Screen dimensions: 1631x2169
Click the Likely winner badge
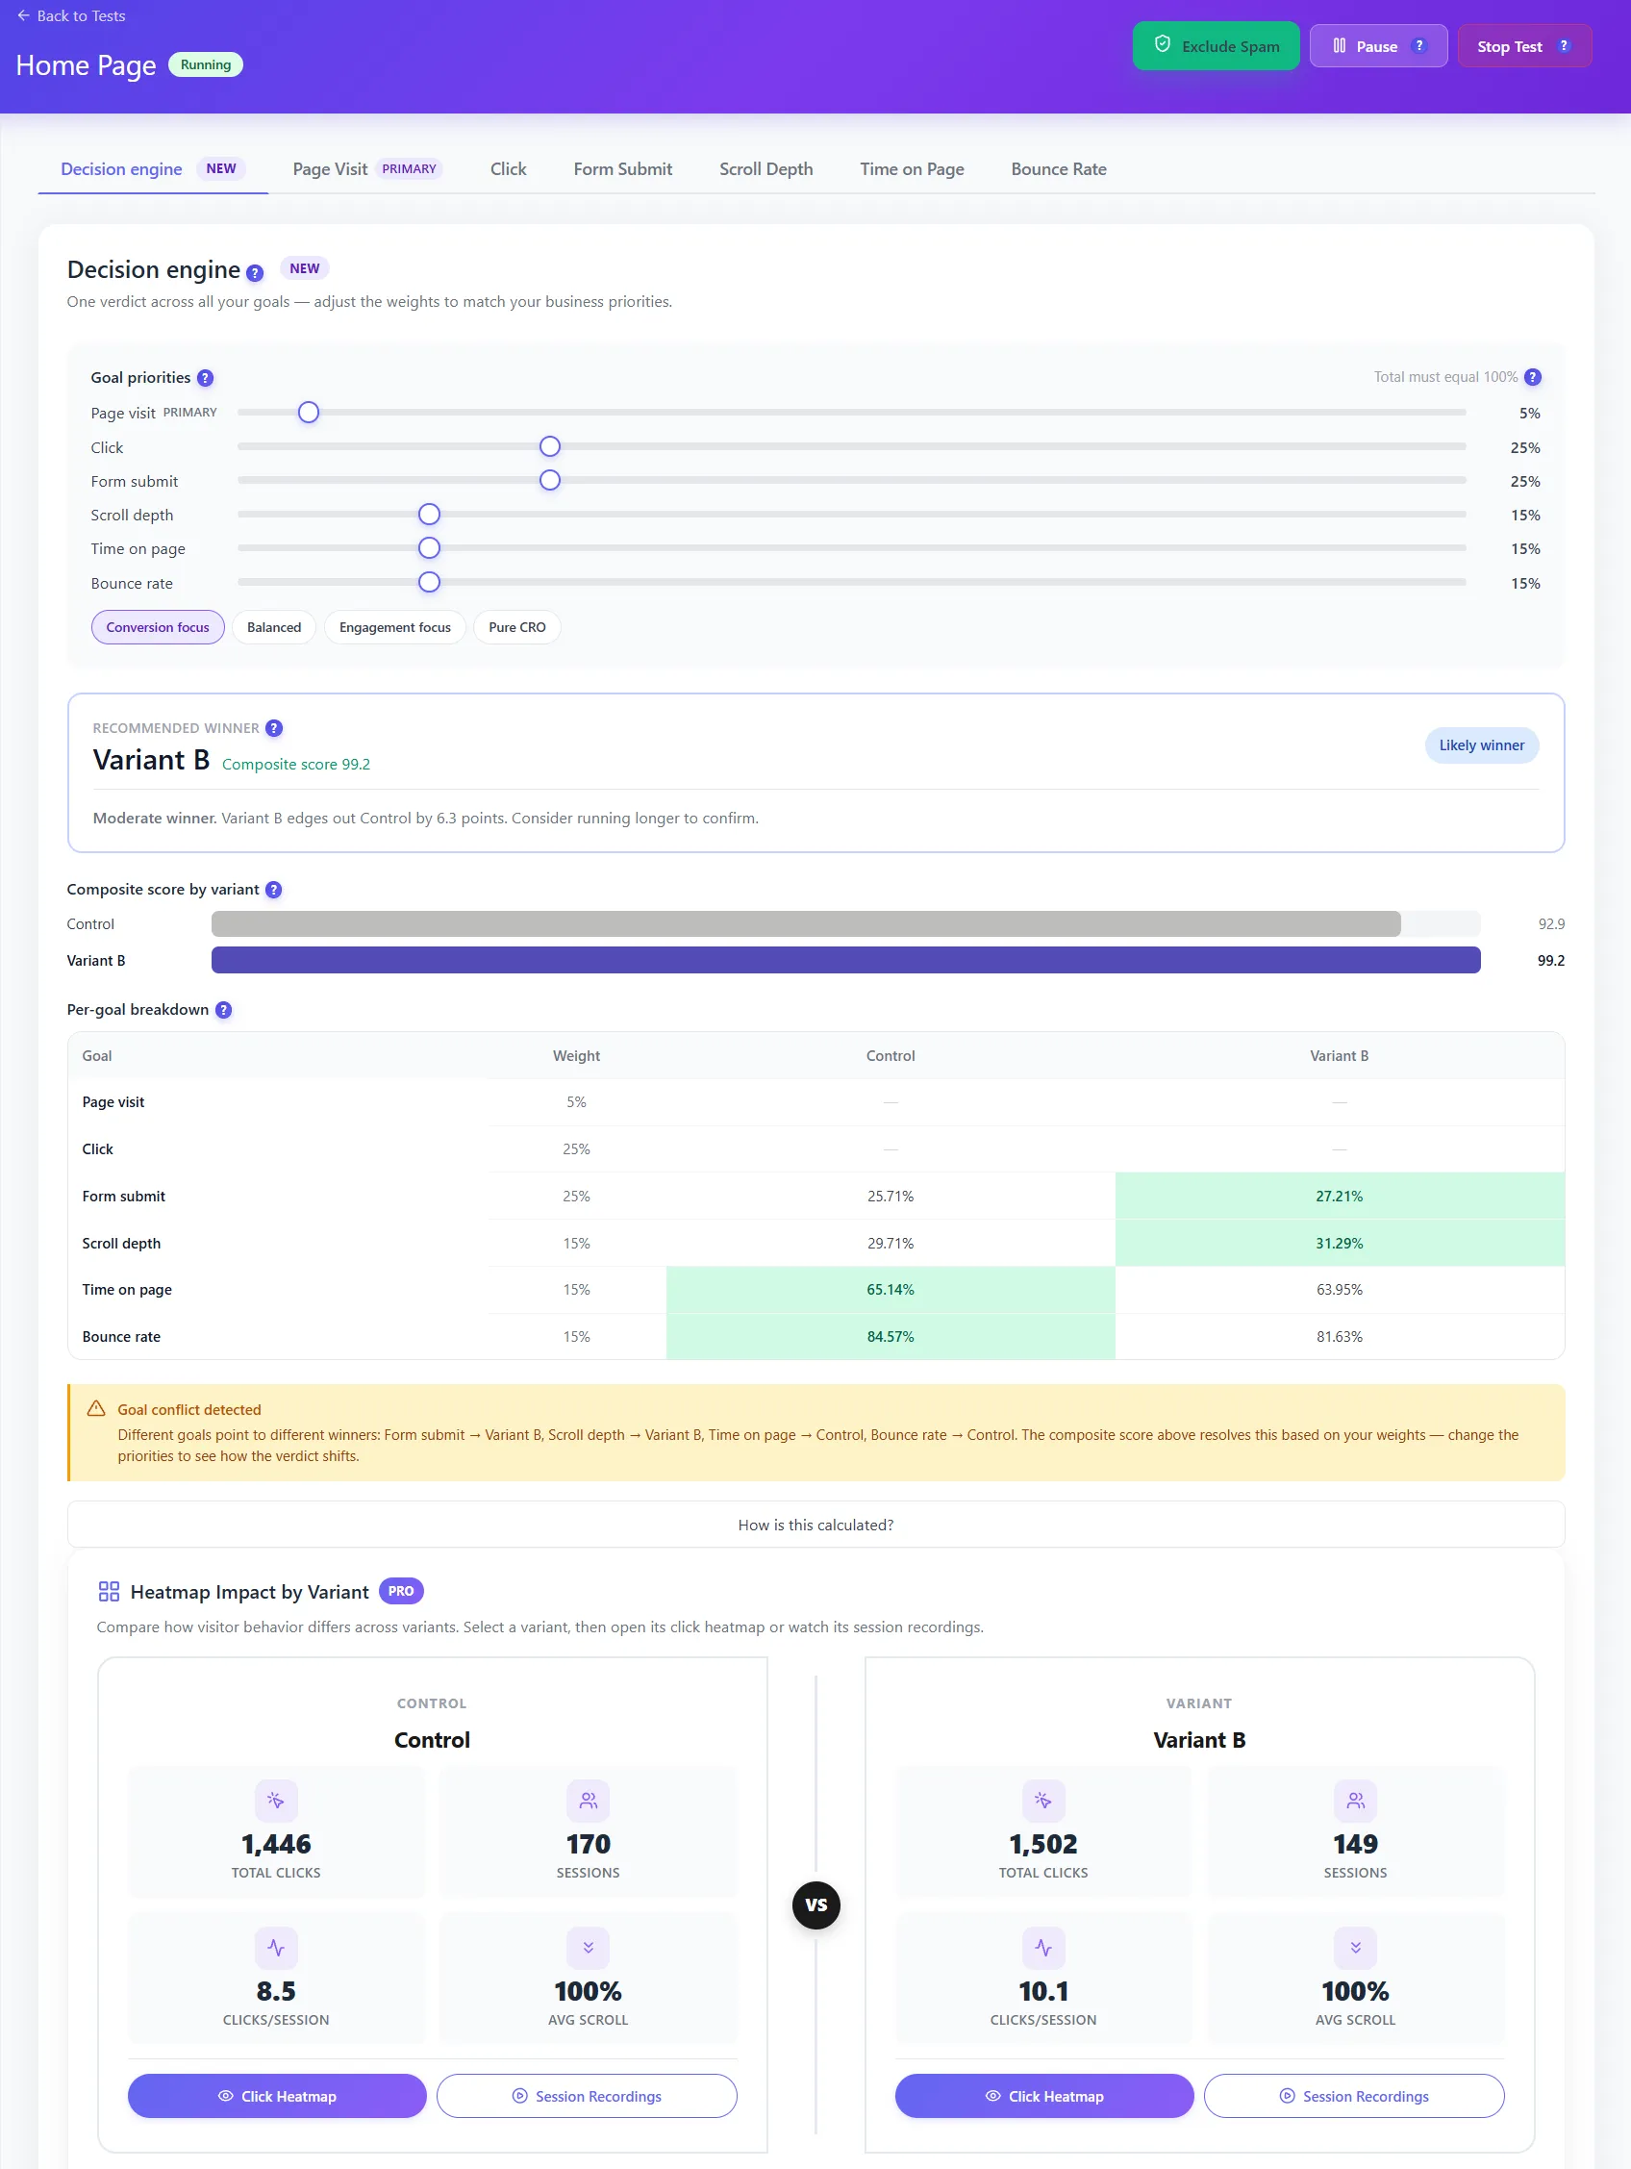(1482, 745)
